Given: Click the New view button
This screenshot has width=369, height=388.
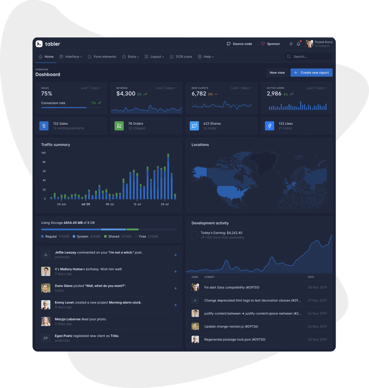Looking at the screenshot, I should pos(277,72).
